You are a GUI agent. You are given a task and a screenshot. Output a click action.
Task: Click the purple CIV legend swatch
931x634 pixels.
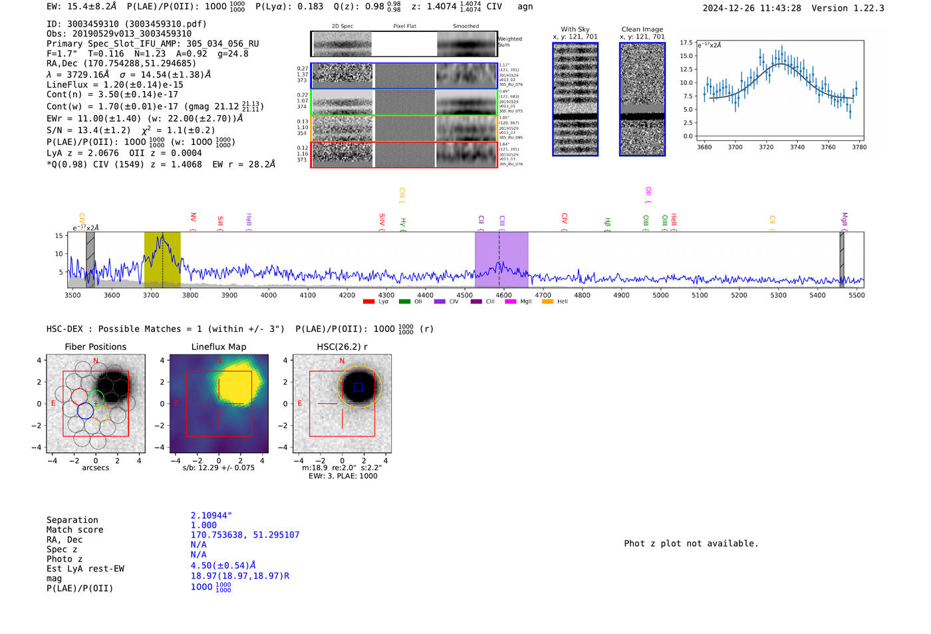[440, 301]
